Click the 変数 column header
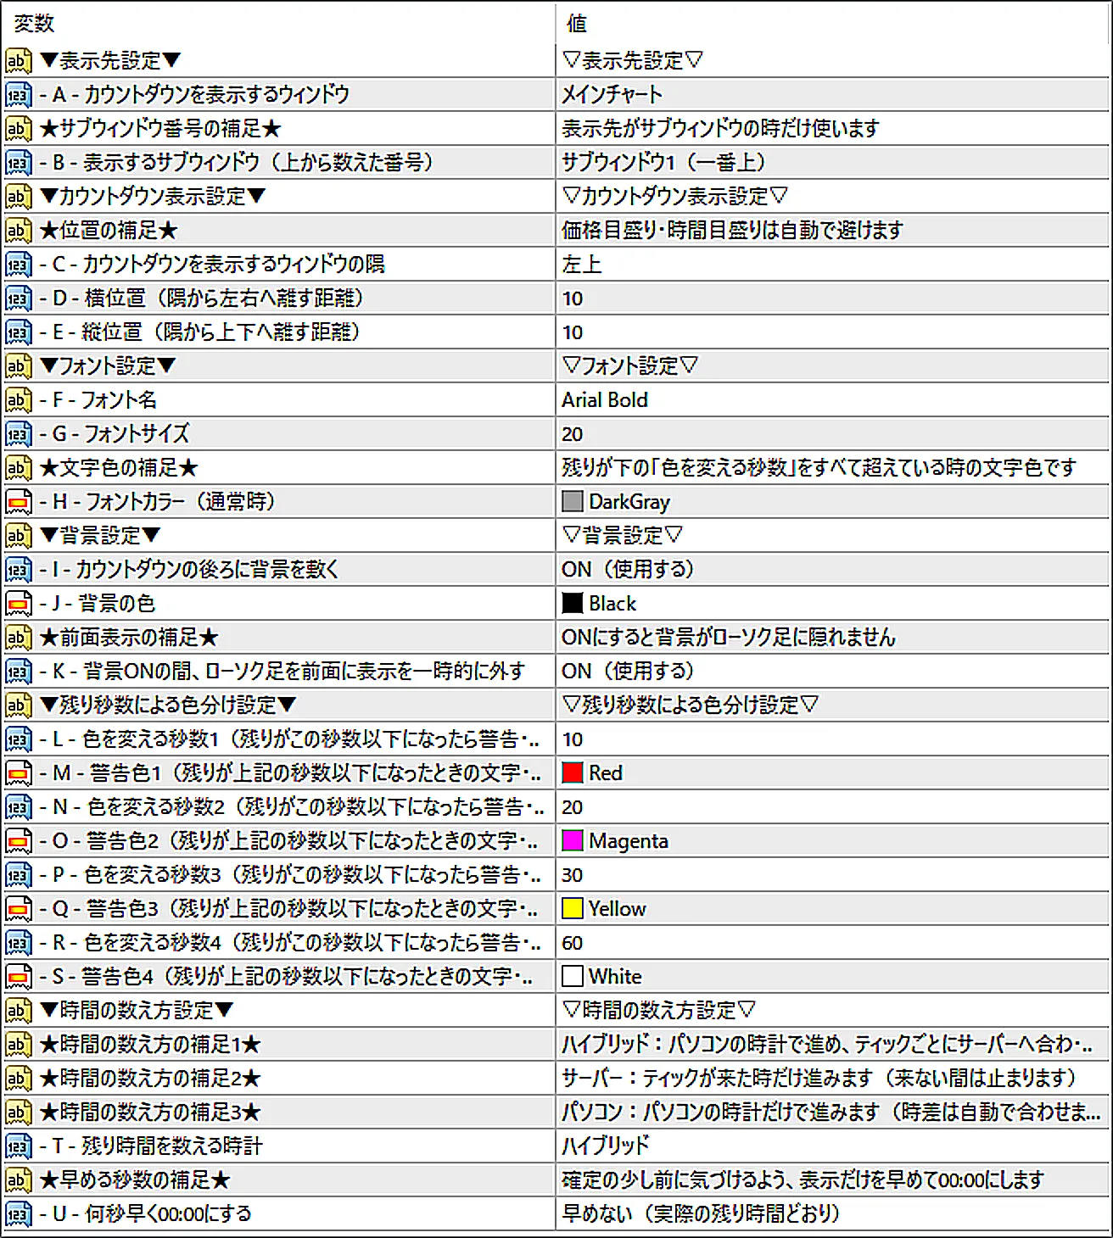 34,23
